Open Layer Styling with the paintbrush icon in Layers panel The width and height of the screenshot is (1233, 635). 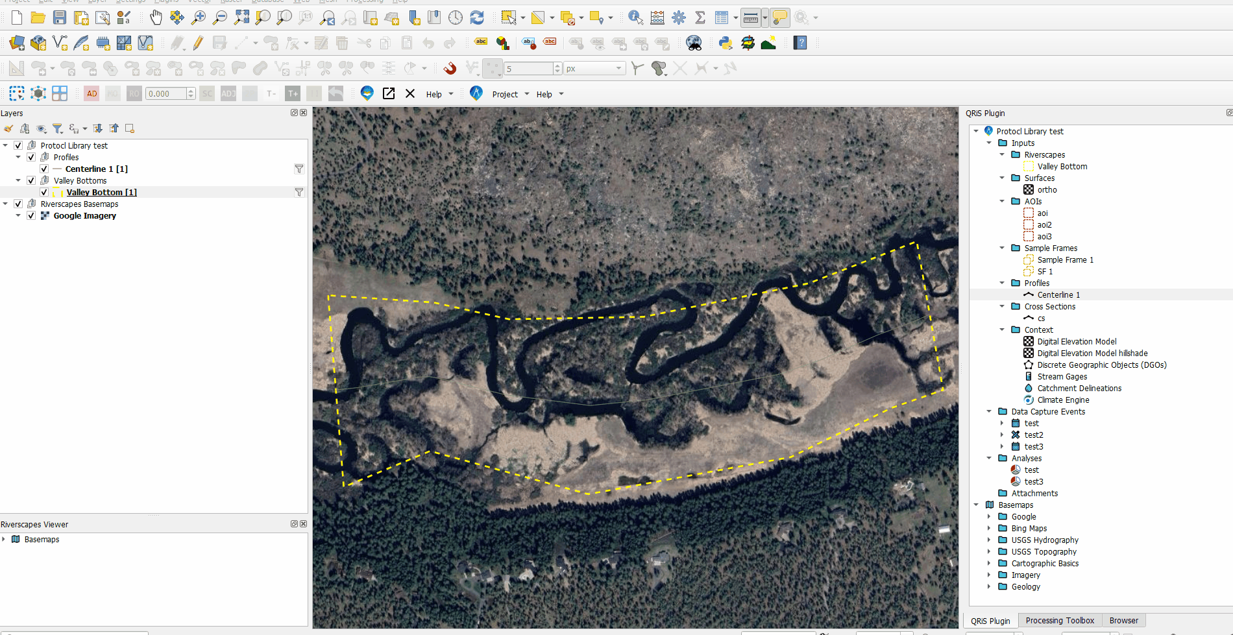(8, 128)
